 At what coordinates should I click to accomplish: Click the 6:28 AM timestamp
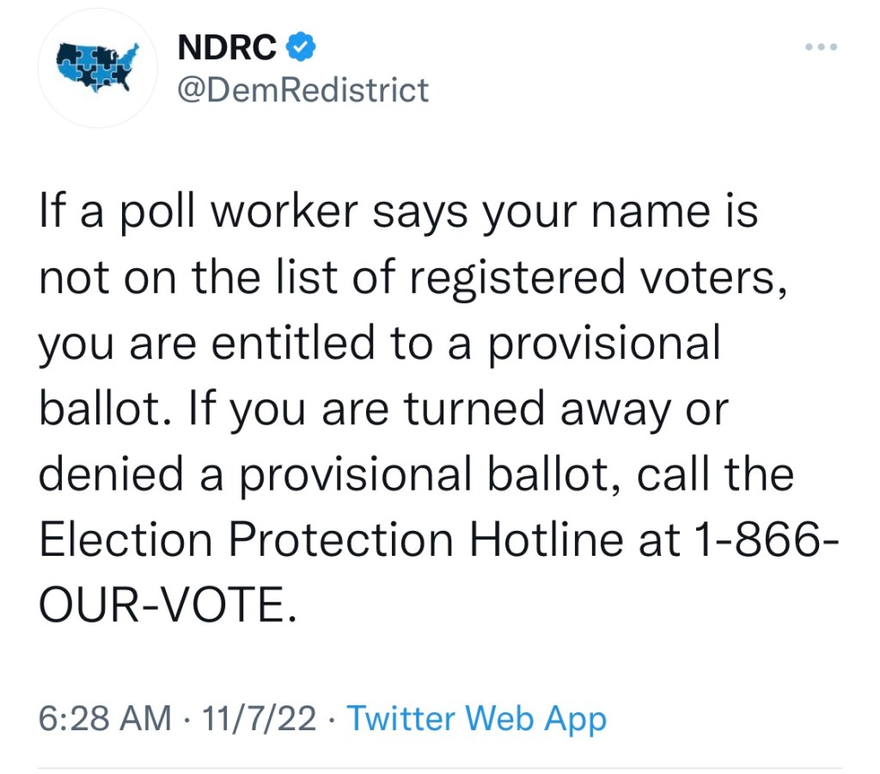tap(105, 718)
